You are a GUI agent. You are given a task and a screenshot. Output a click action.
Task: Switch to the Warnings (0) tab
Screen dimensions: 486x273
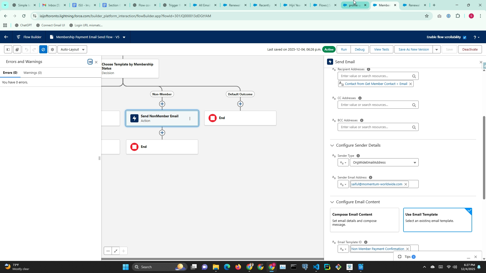[x=32, y=73]
